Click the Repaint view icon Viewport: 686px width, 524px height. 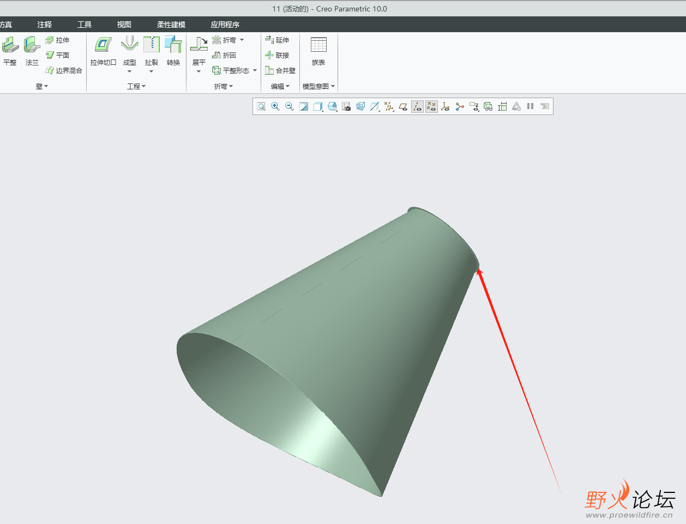[304, 106]
